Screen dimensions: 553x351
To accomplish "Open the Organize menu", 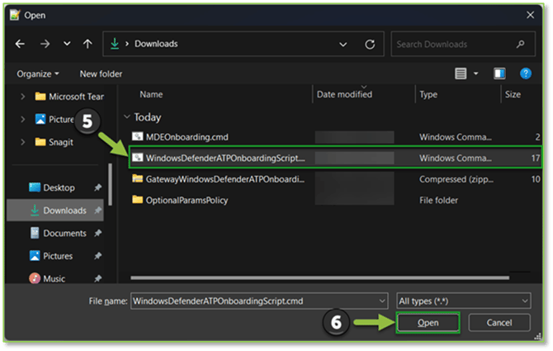I will point(38,74).
